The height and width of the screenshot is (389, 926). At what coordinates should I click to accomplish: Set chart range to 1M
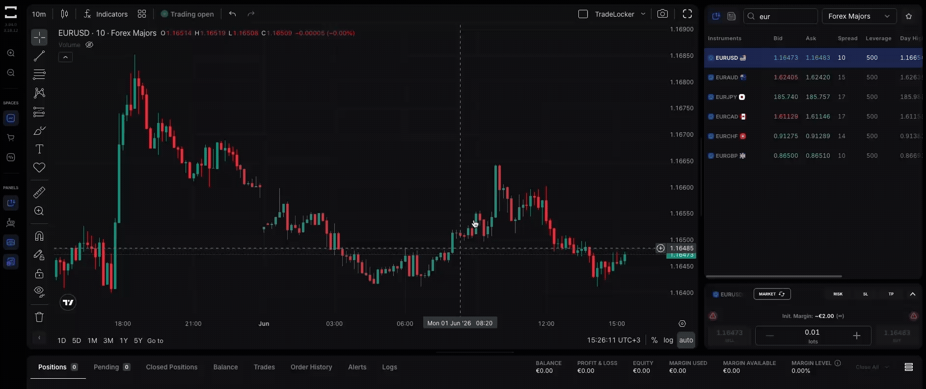[92, 340]
